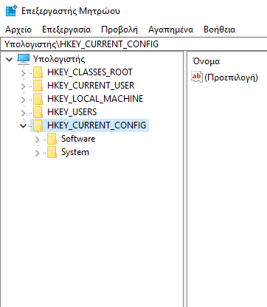Click the HKEY_CLASSES_ROOT folder icon
This screenshot has height=307, width=267.
(38, 72)
